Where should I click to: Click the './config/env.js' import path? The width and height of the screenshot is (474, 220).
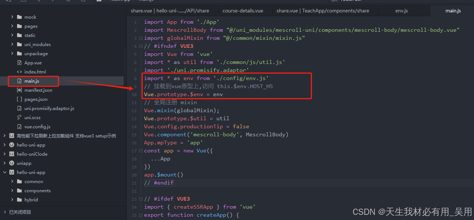pyautogui.click(x=241, y=79)
